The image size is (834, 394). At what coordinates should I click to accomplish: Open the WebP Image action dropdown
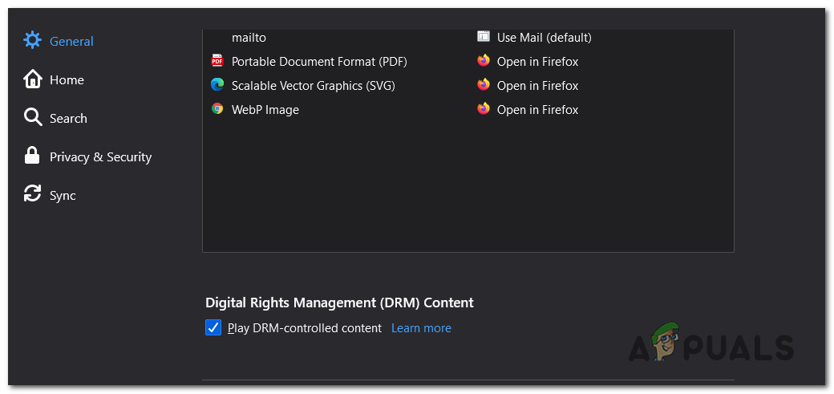pos(537,109)
